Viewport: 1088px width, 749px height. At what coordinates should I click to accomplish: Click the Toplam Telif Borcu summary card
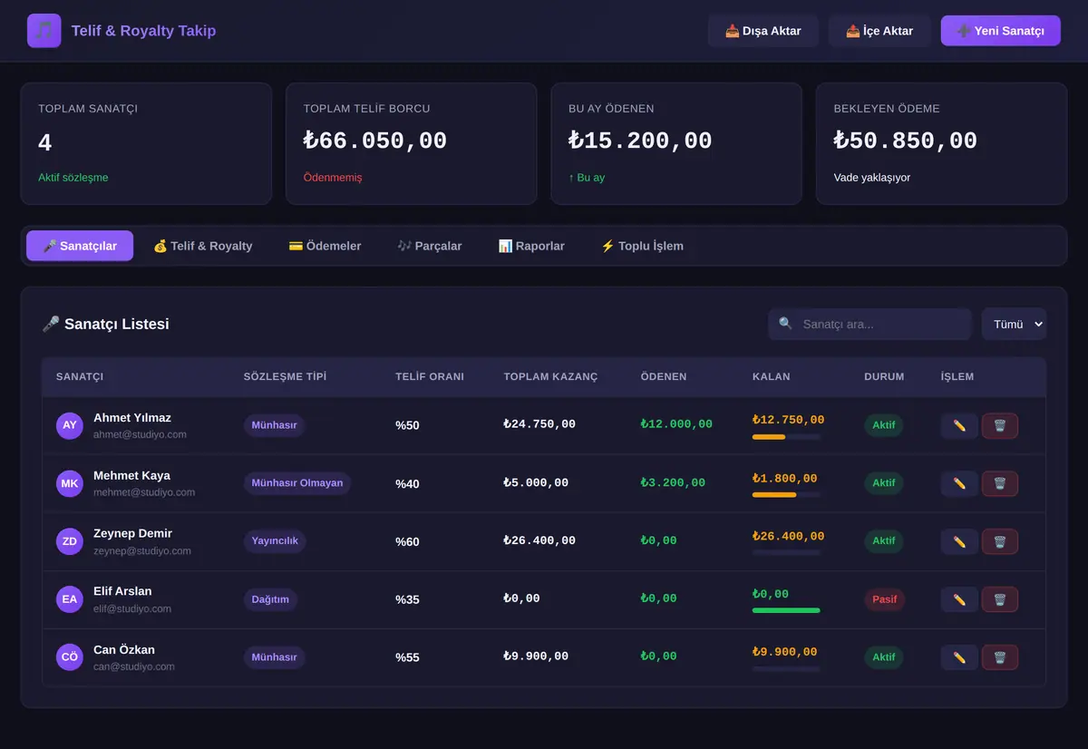pos(412,143)
